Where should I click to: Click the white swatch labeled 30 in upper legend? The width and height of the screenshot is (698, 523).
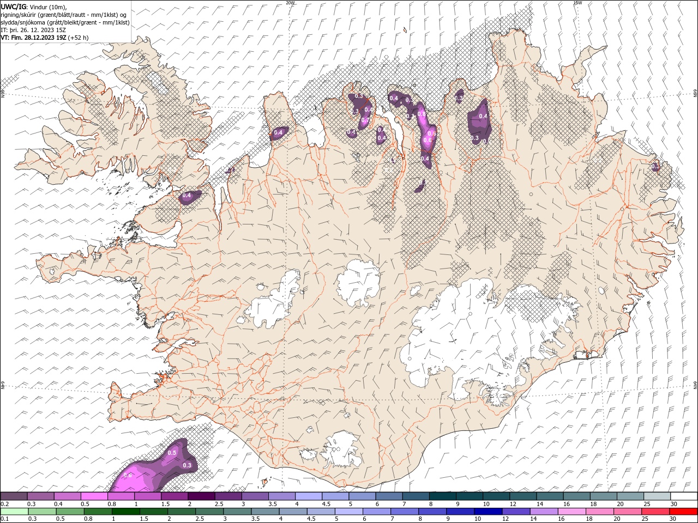pos(684,496)
